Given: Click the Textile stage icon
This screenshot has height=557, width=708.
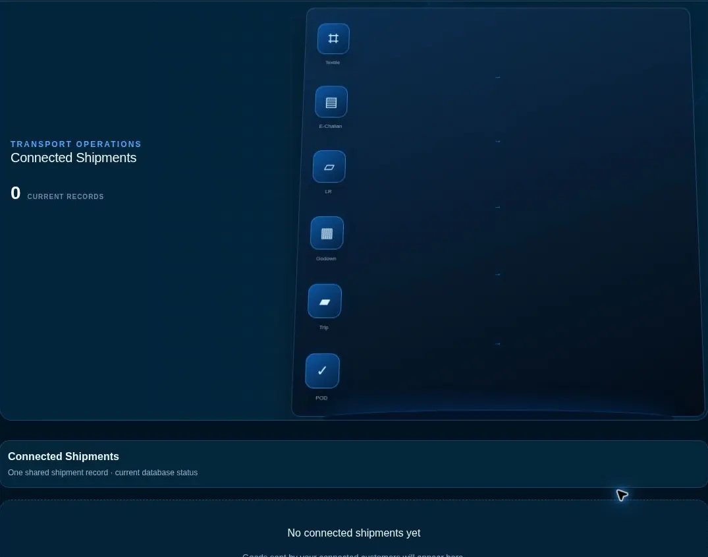Looking at the screenshot, I should pyautogui.click(x=333, y=38).
